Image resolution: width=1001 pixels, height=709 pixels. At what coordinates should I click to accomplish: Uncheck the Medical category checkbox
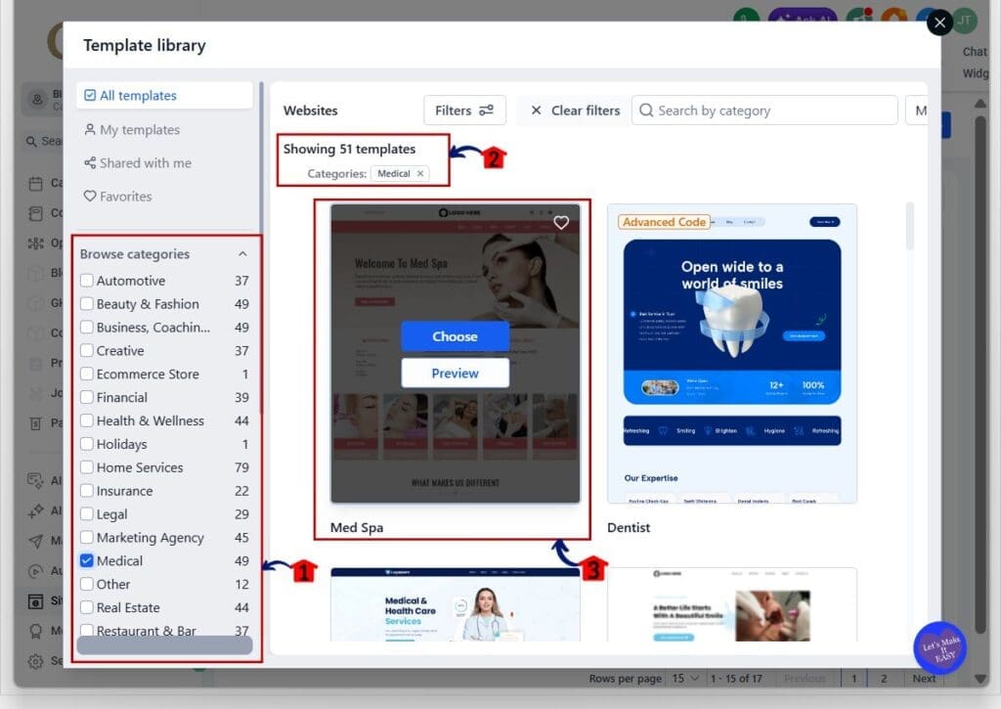tap(87, 560)
